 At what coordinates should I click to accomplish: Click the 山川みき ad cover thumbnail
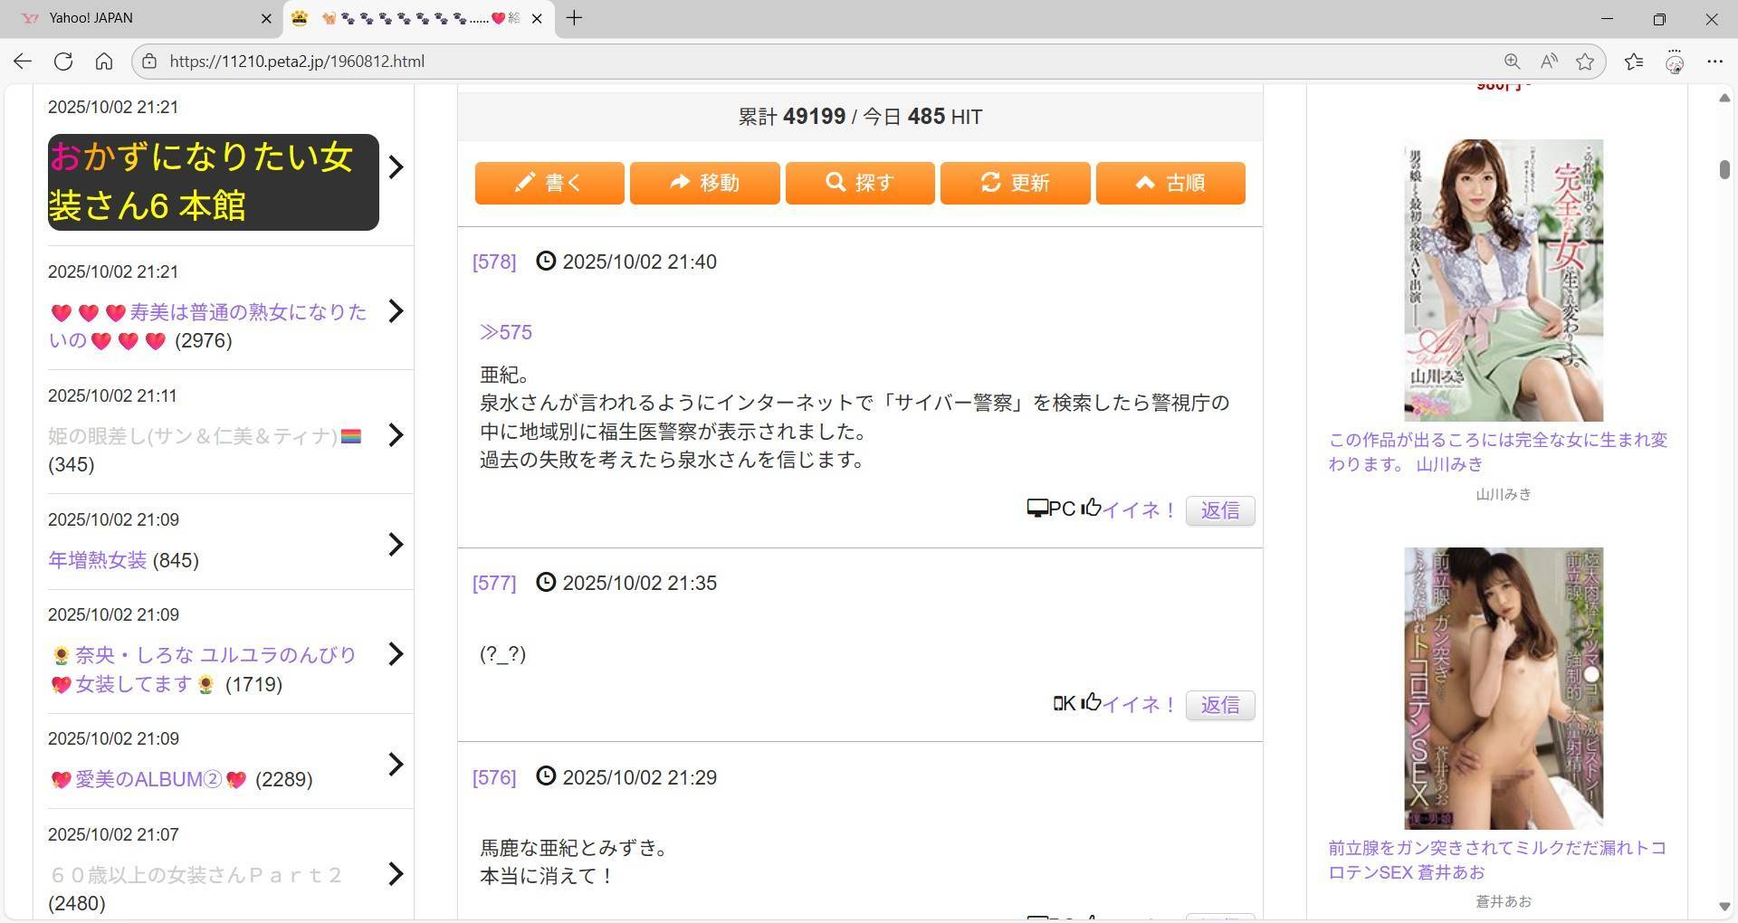1503,281
